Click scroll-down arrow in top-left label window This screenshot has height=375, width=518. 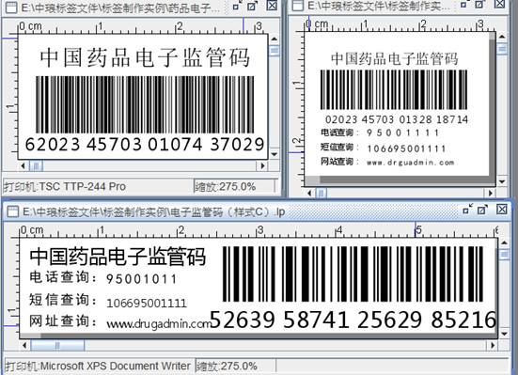275,154
